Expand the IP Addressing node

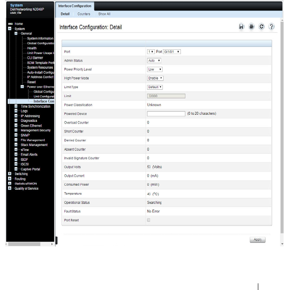point(16,116)
